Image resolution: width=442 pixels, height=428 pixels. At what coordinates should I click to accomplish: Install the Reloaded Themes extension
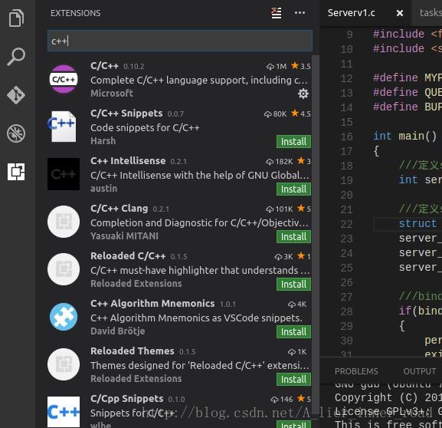click(x=293, y=380)
